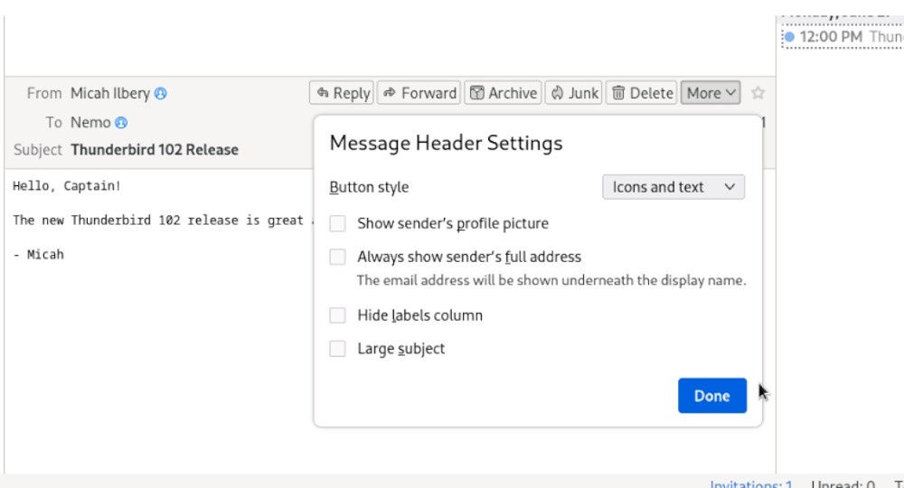The width and height of the screenshot is (904, 488).
Task: Click contact icon beside Micah Ilbery
Action: [x=161, y=93]
